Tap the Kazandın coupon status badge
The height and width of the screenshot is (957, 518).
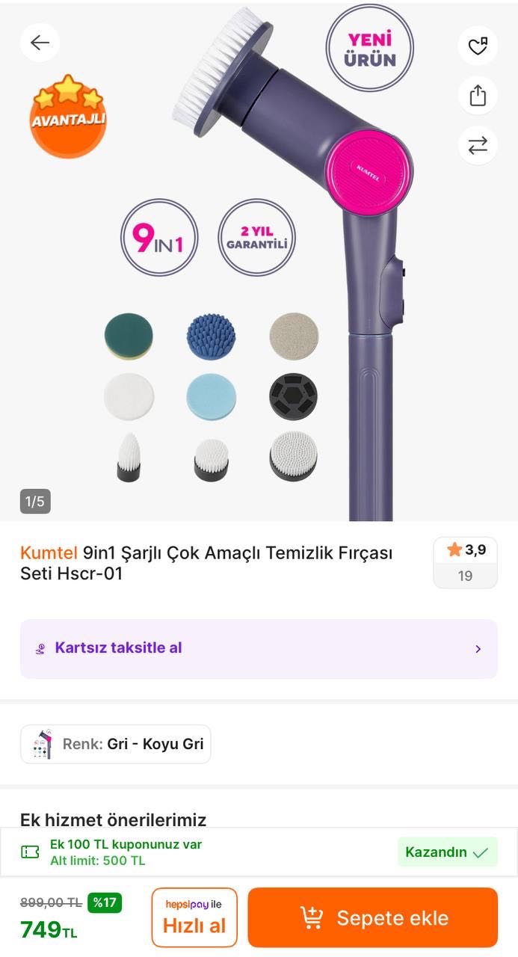[446, 852]
